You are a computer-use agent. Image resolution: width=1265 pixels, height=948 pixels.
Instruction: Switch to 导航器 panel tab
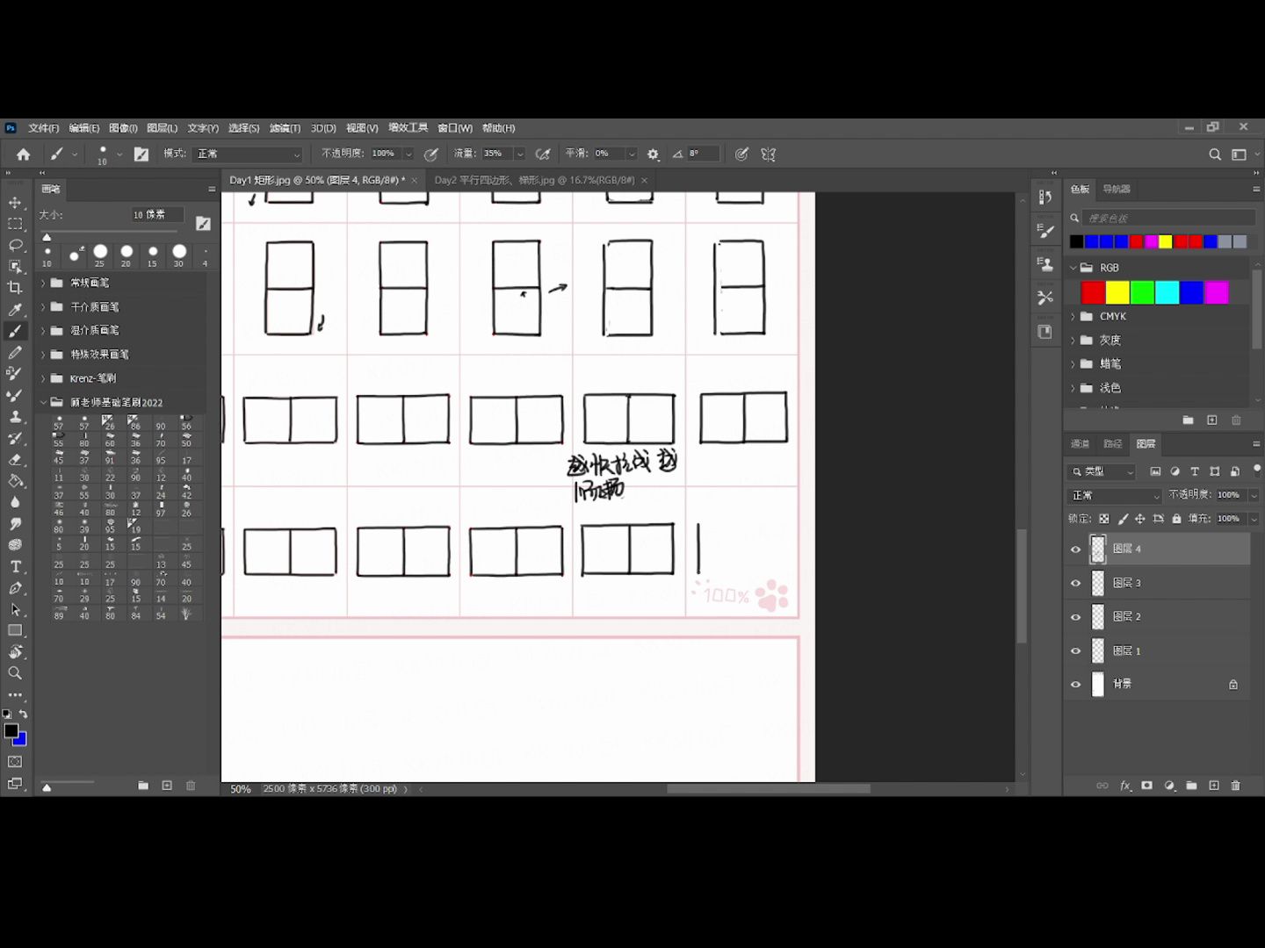tap(1117, 189)
